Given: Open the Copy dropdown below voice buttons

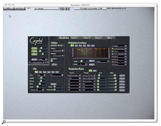Looking at the screenshot, I should [x=43, y=59].
